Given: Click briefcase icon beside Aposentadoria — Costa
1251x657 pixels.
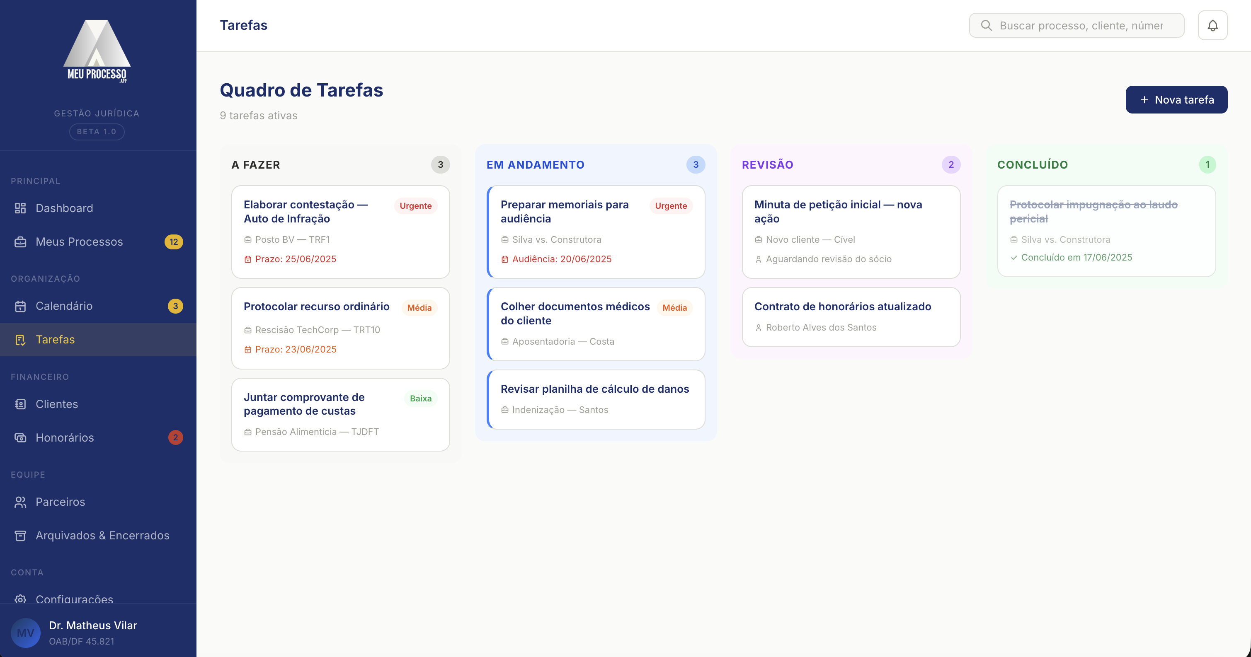Looking at the screenshot, I should 504,342.
